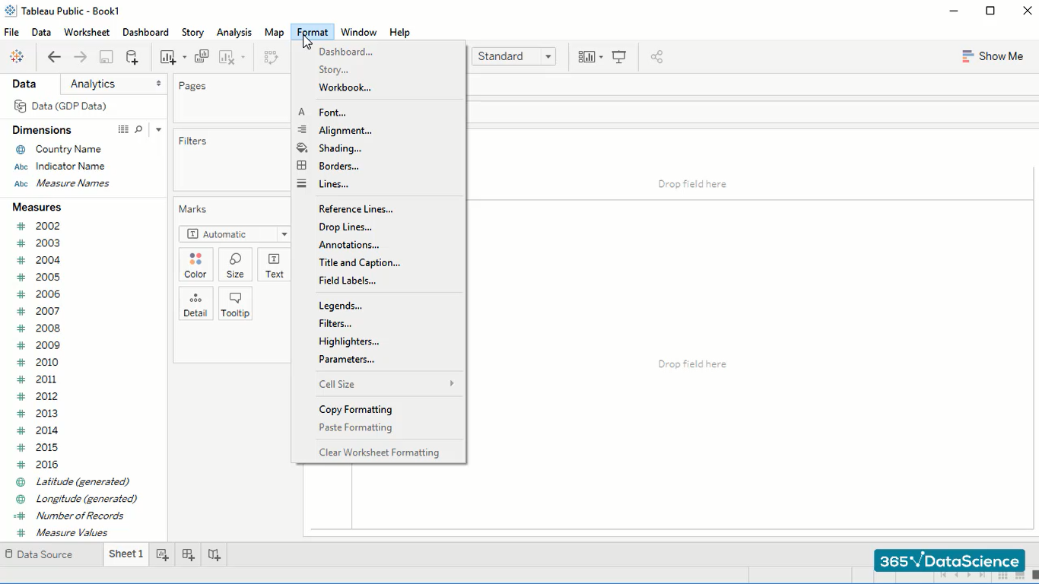This screenshot has width=1039, height=584.
Task: Click the search icon in Dimensions header
Action: click(x=138, y=130)
